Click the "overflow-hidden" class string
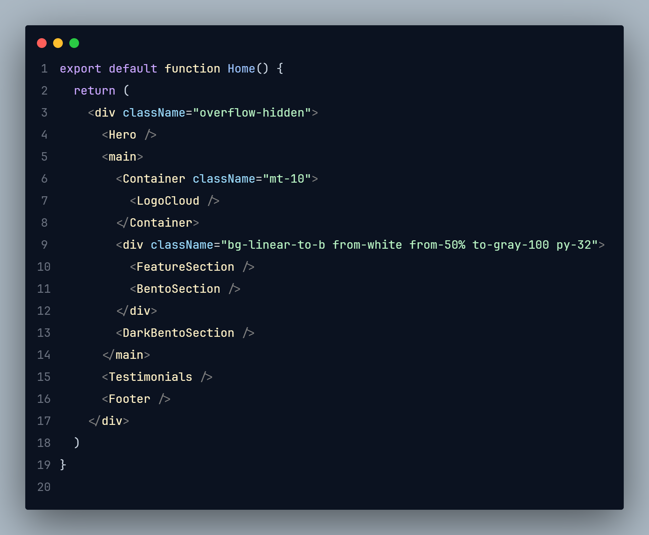The width and height of the screenshot is (649, 535). coord(252,113)
